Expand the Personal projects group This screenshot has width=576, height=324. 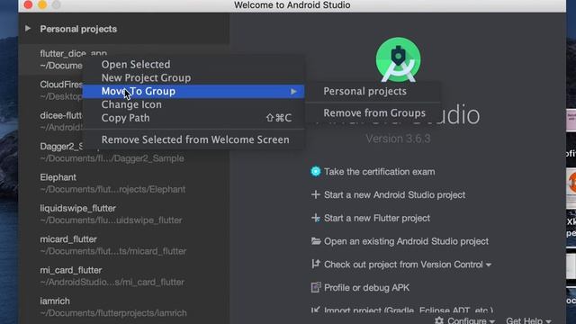28,28
